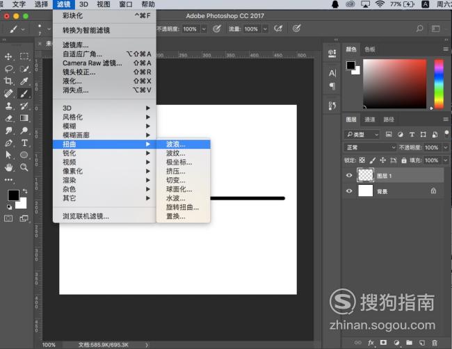Choose 极坐标... from the submenu
The width and height of the screenshot is (452, 349).
tap(184, 162)
